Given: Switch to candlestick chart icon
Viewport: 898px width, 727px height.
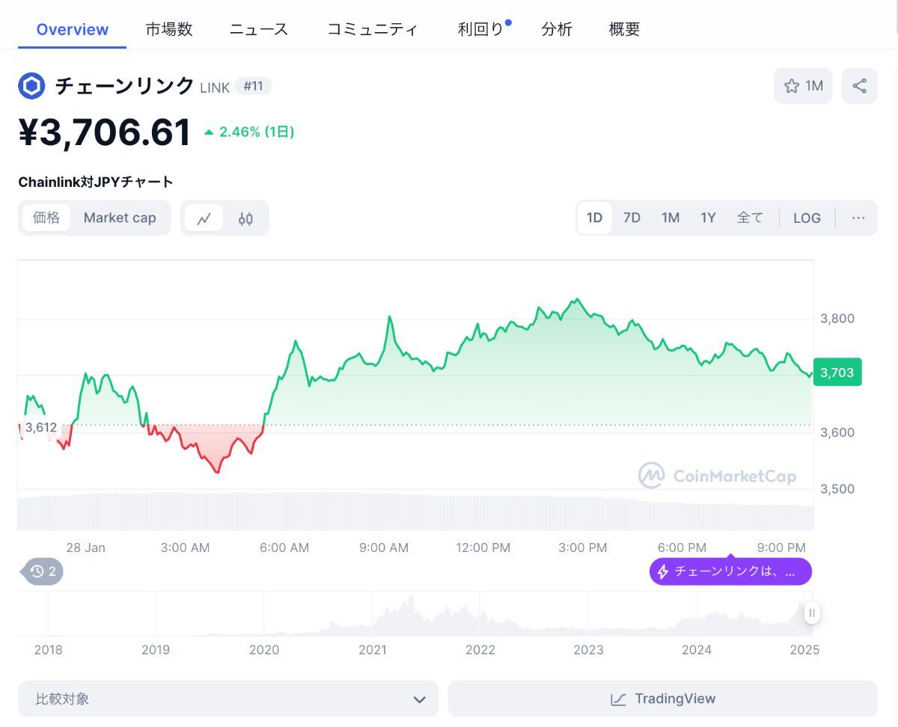Looking at the screenshot, I should pyautogui.click(x=245, y=218).
